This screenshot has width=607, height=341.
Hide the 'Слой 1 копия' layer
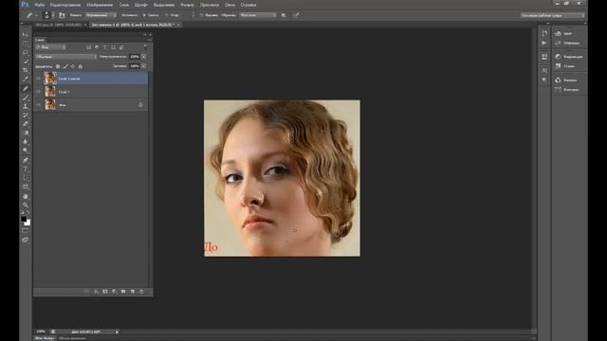[38, 79]
